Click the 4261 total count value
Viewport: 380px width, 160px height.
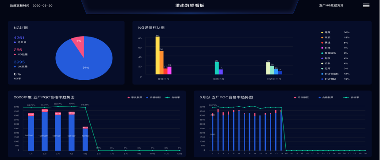pyautogui.click(x=19, y=37)
